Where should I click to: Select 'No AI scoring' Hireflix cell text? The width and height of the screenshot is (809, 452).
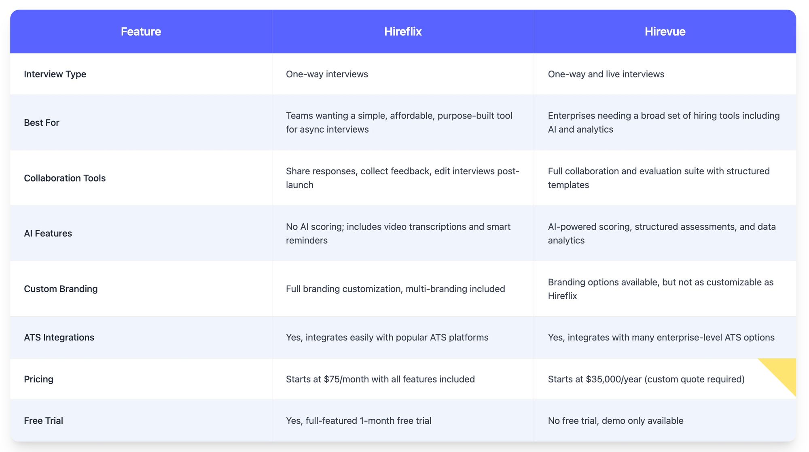click(x=398, y=233)
